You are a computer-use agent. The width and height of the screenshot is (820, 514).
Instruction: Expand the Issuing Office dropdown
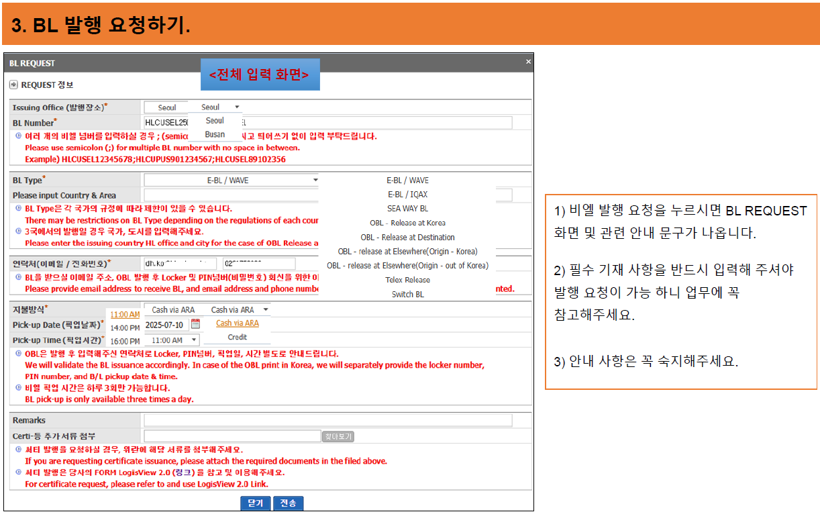click(237, 107)
